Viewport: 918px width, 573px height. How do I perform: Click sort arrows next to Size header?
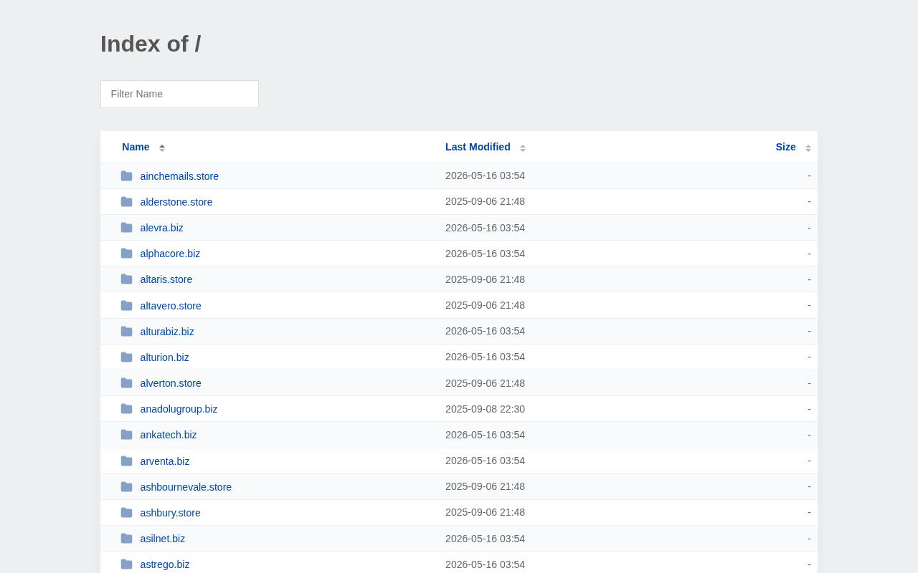pos(808,148)
